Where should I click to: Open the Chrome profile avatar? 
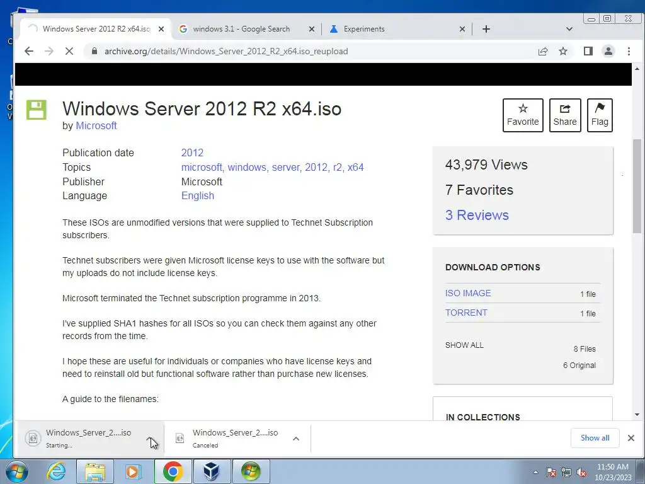[608, 51]
